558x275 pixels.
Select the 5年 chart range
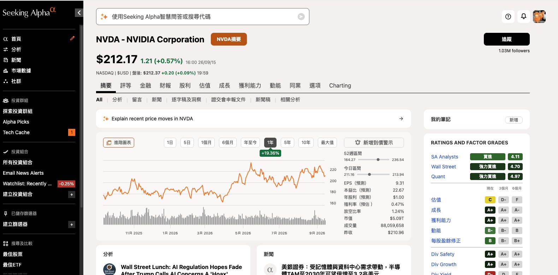(287, 143)
